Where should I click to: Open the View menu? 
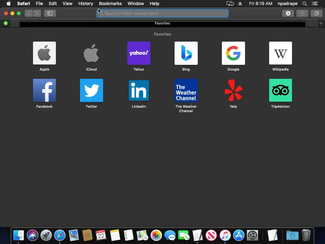coord(67,3)
